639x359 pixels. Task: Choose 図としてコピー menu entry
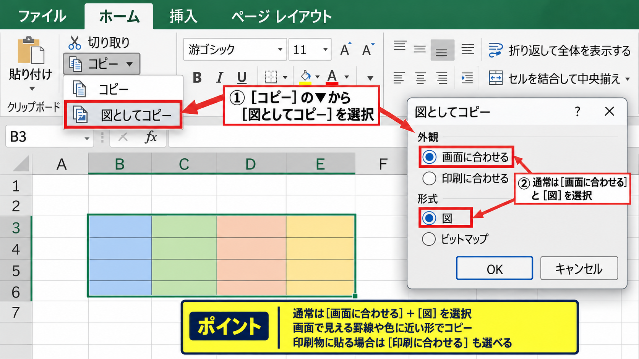point(123,115)
